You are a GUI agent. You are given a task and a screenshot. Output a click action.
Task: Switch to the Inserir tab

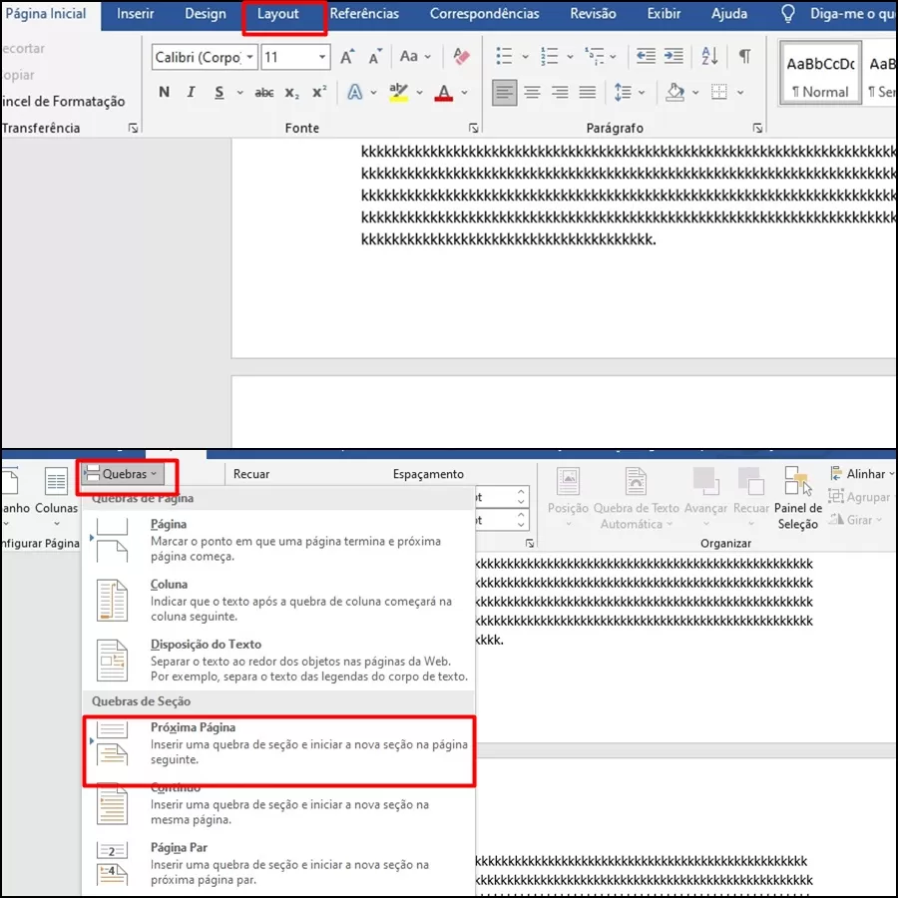click(x=135, y=14)
